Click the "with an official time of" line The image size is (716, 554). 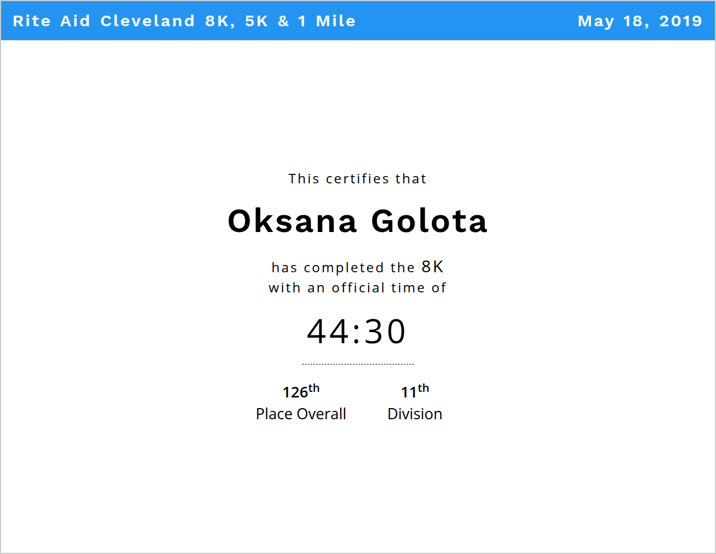coord(357,288)
